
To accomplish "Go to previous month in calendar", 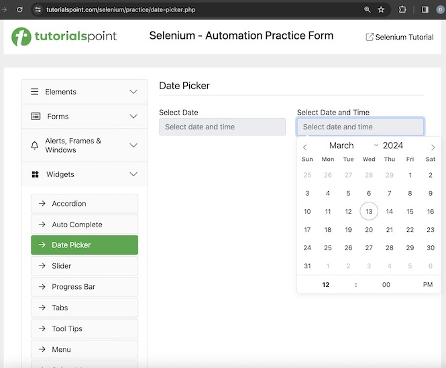I will click(x=304, y=147).
